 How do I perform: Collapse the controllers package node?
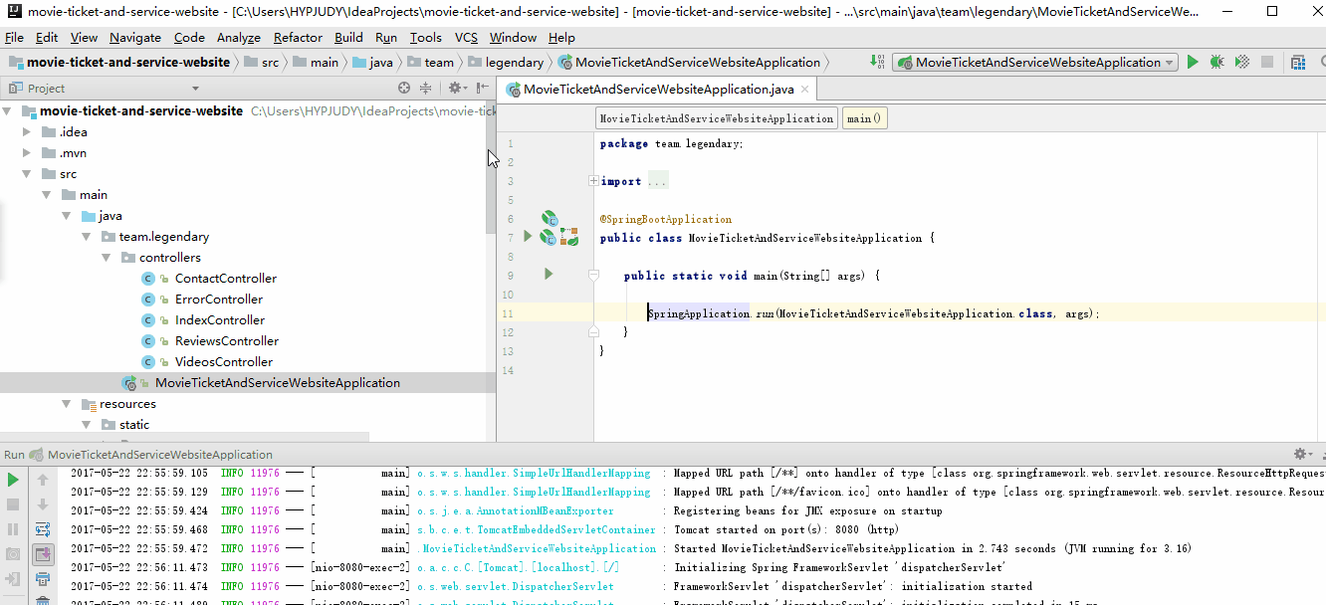click(x=107, y=258)
